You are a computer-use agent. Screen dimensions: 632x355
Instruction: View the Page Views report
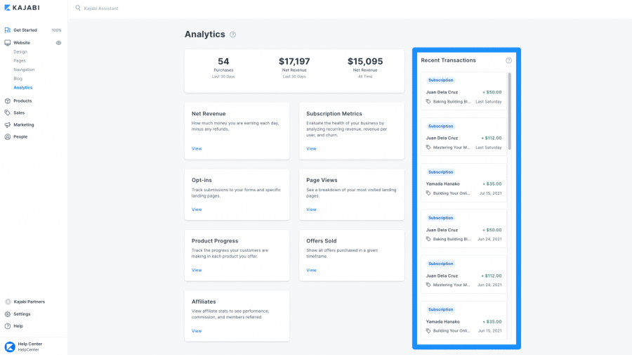(311, 209)
